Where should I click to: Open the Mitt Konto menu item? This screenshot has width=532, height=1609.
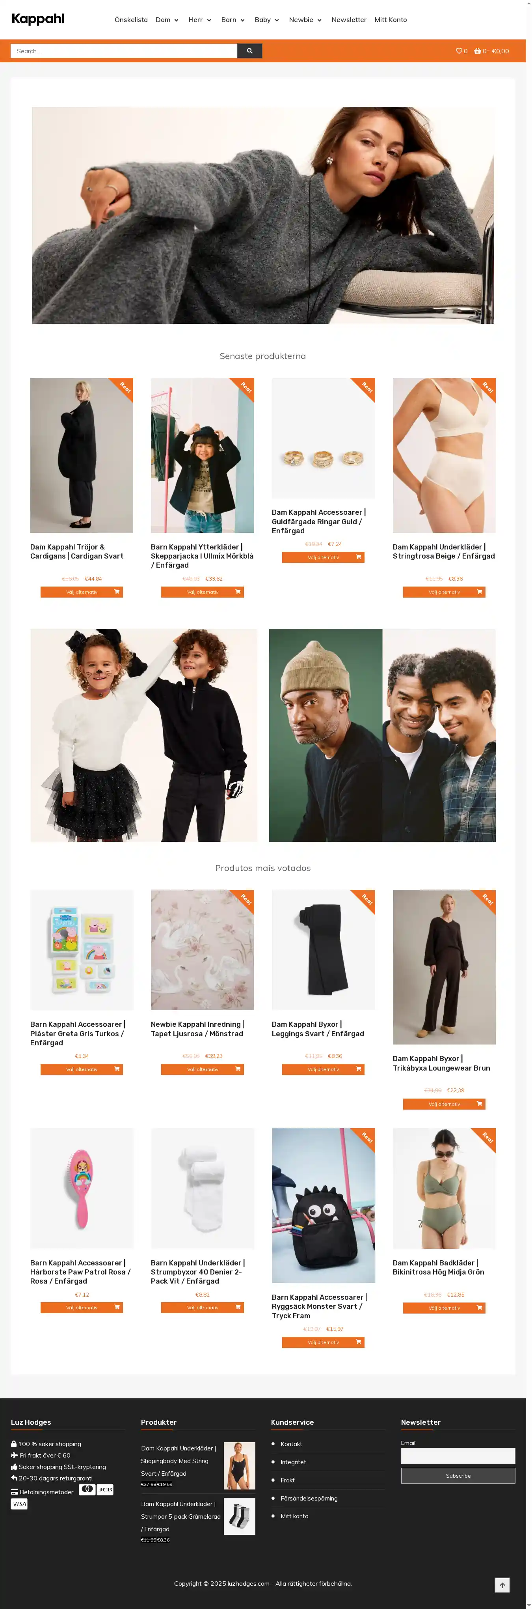coord(391,20)
